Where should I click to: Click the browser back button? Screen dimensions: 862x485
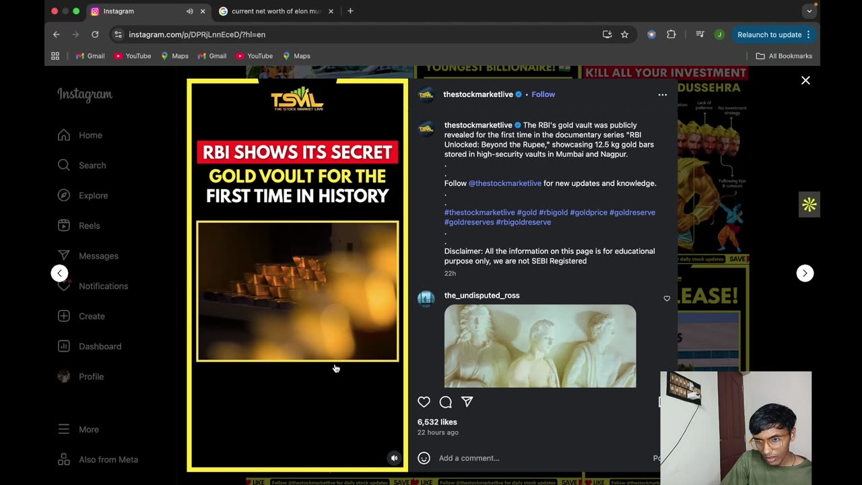57,34
